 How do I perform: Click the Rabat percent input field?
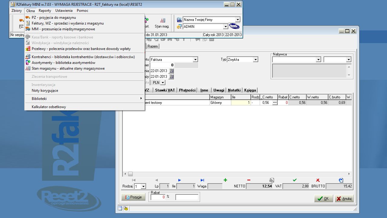coord(158,197)
